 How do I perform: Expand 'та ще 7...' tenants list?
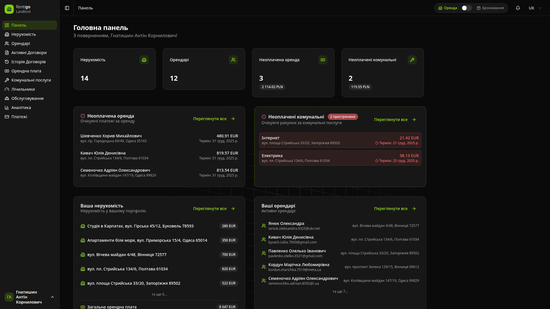340,291
